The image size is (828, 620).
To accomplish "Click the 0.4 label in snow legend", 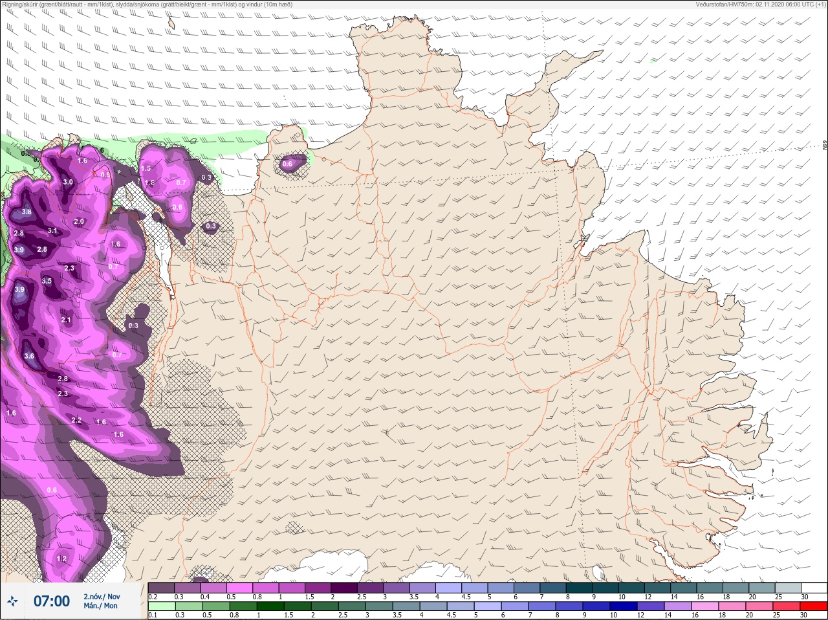I will tap(205, 597).
